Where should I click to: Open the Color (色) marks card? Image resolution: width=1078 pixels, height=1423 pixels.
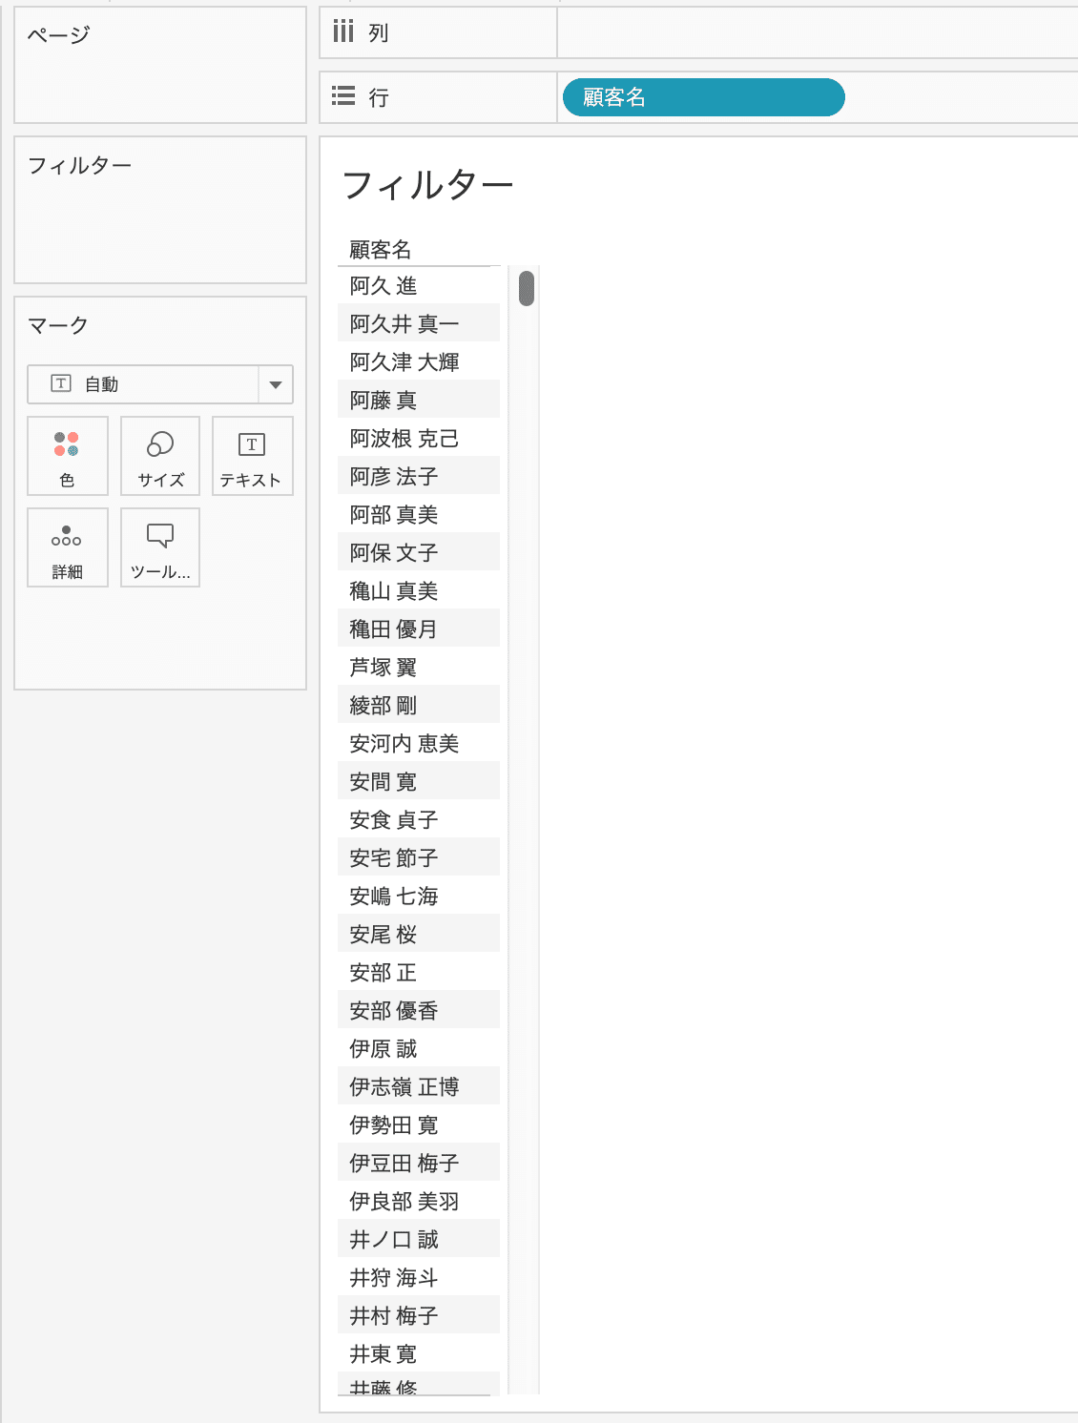(68, 456)
